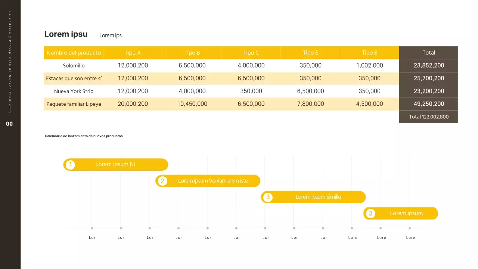
Task: Click the dark "Total" column header
Action: [x=428, y=53]
